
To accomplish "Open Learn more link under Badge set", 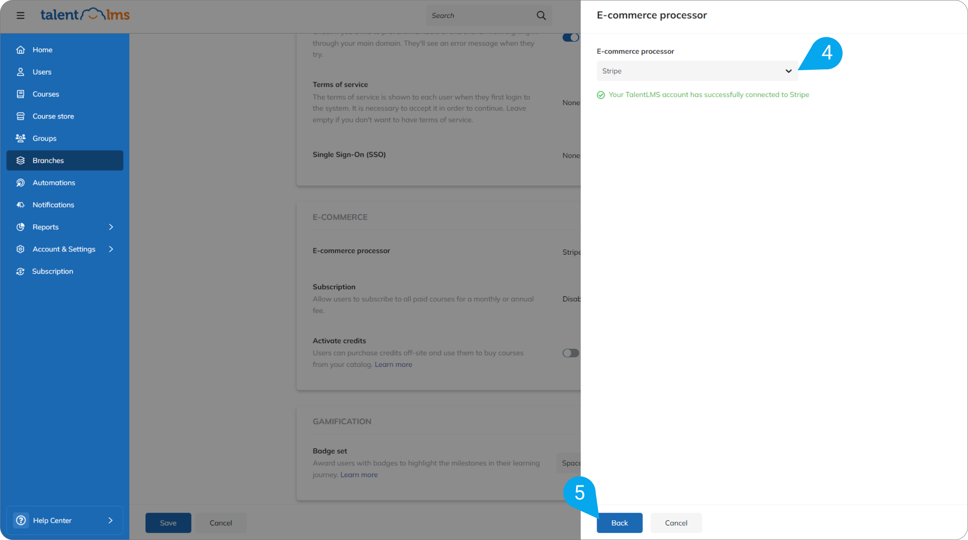I will coord(359,474).
